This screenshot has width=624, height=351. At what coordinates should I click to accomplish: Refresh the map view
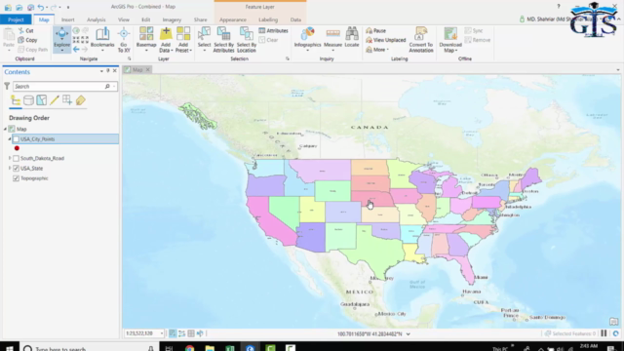click(x=615, y=333)
